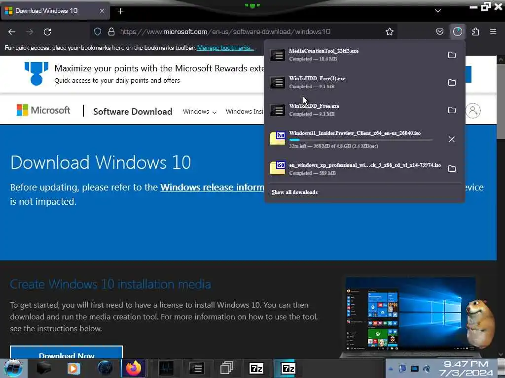Click the Microsoft logo

pos(43,110)
